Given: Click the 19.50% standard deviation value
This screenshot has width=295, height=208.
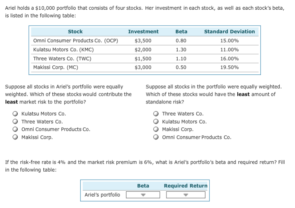Looking at the screenshot, I should coord(229,67).
